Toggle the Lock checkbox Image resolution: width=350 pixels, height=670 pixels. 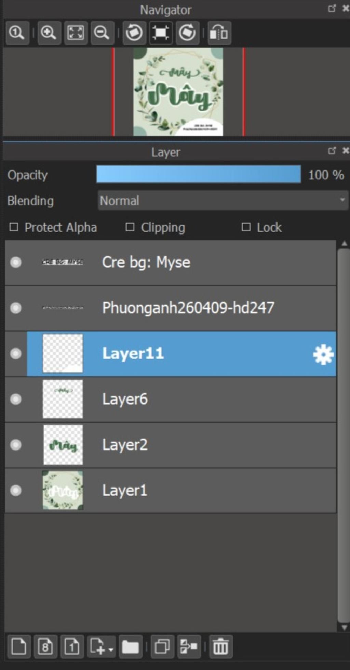pyautogui.click(x=246, y=227)
